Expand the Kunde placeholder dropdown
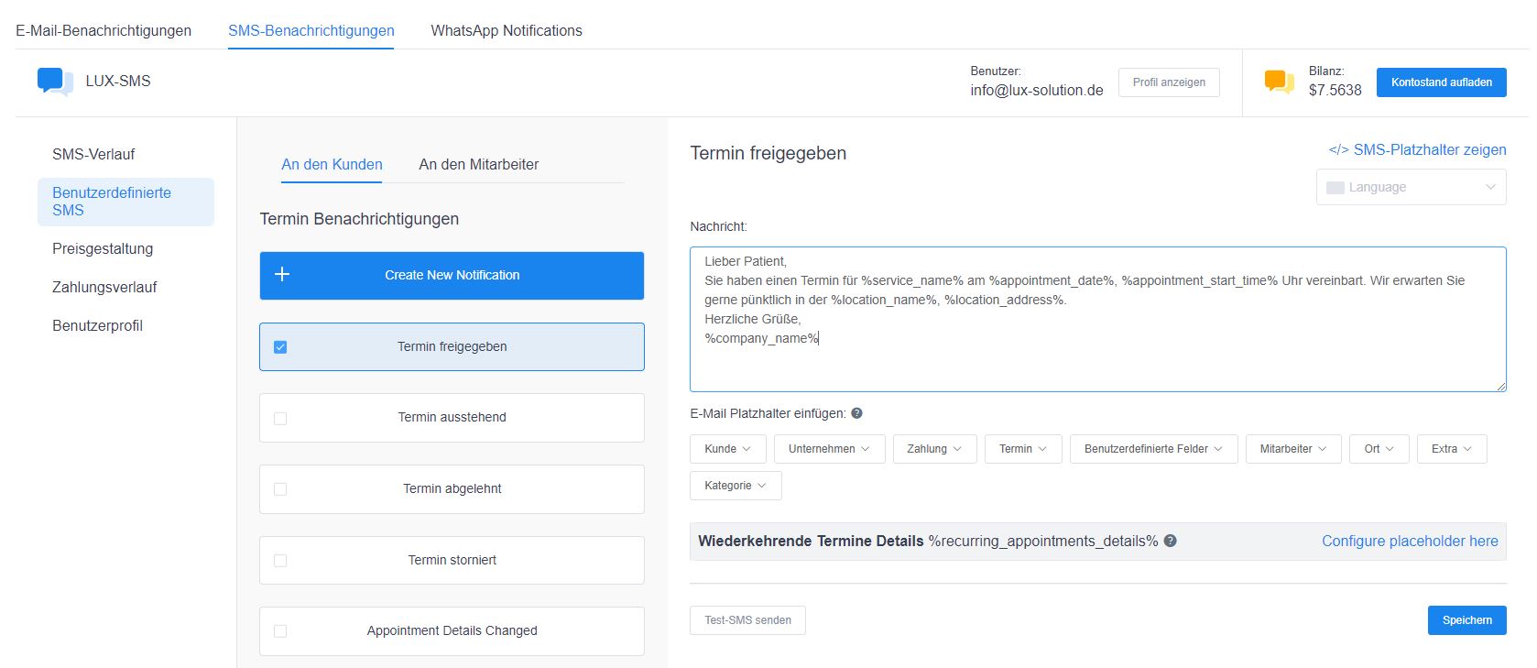Image resolution: width=1537 pixels, height=668 pixels. (x=727, y=449)
